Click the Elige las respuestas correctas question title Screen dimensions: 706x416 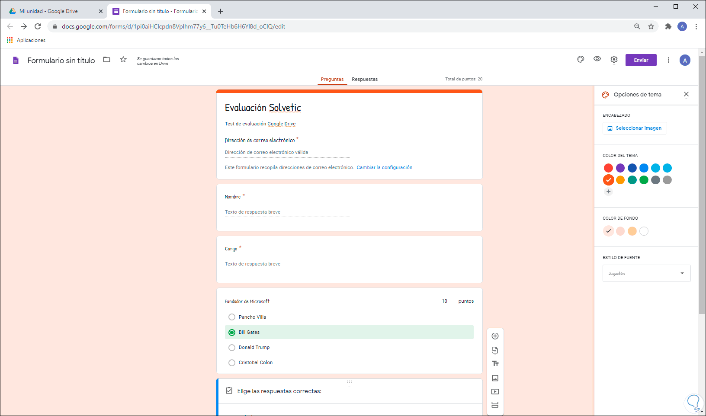pos(279,391)
